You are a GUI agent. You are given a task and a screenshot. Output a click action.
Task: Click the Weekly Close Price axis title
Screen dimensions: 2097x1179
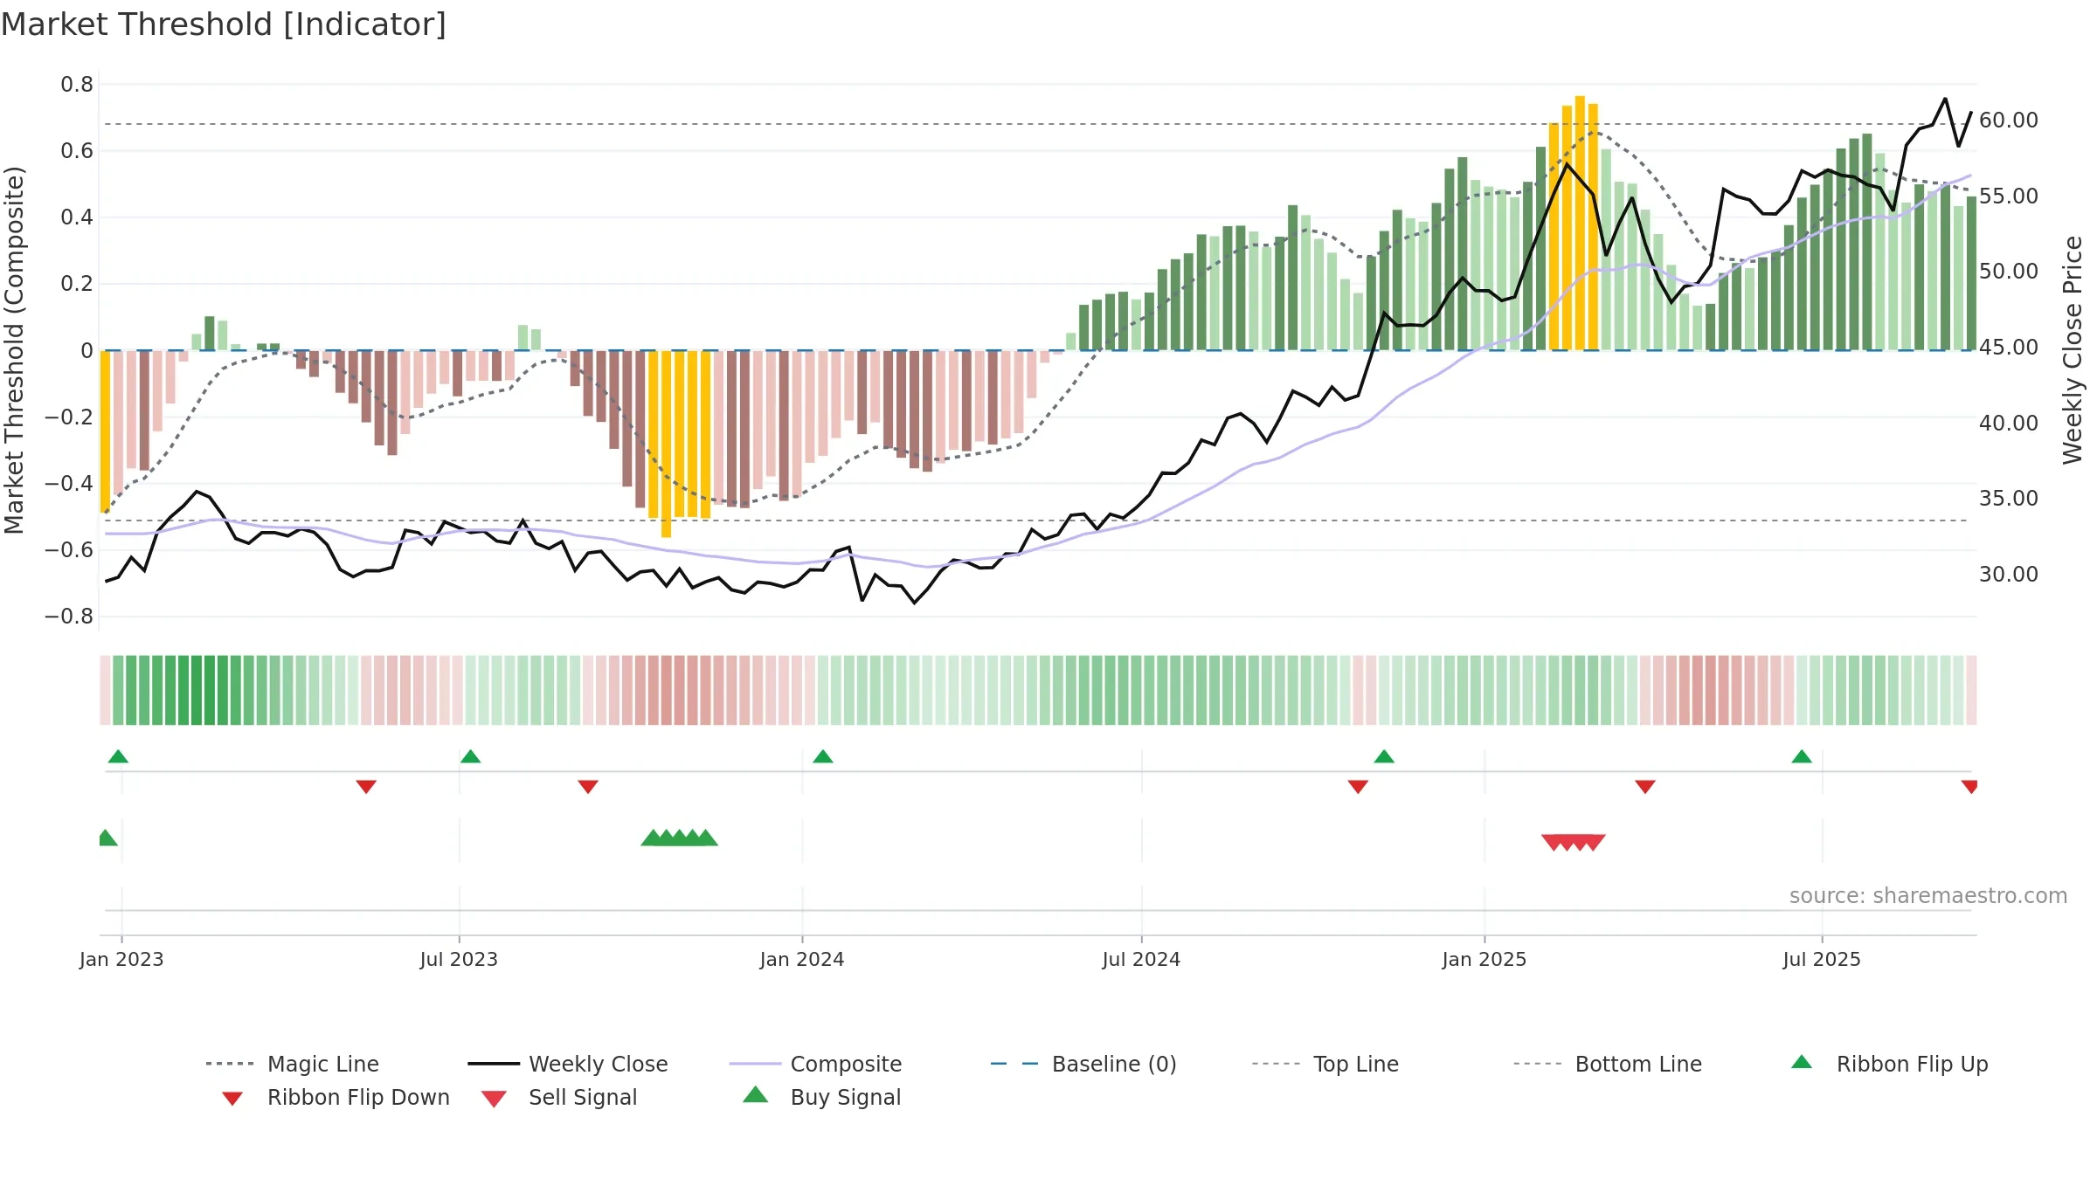tap(2072, 349)
